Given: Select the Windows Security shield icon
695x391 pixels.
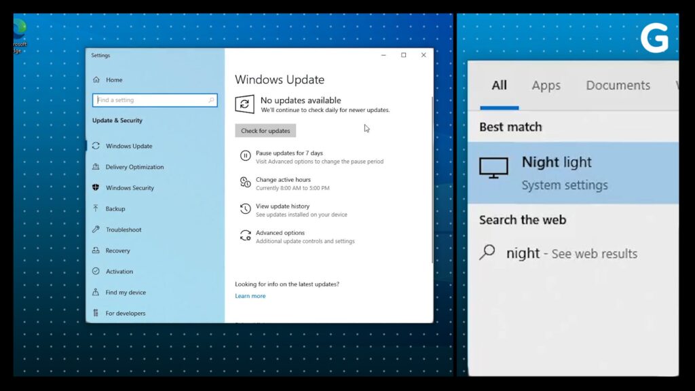Looking at the screenshot, I should point(96,188).
